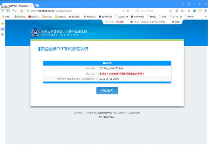The height and width of the screenshot is (145, 208).
Task: Open the scissors screenshot tool
Action: [182, 11]
